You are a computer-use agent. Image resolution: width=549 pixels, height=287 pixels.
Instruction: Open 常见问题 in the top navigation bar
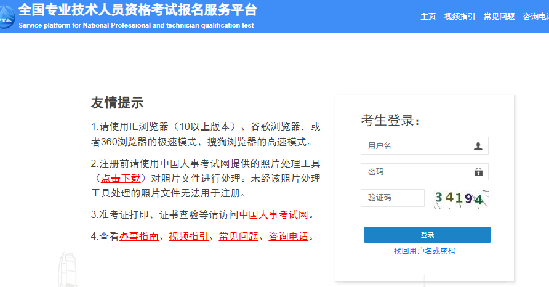499,17
